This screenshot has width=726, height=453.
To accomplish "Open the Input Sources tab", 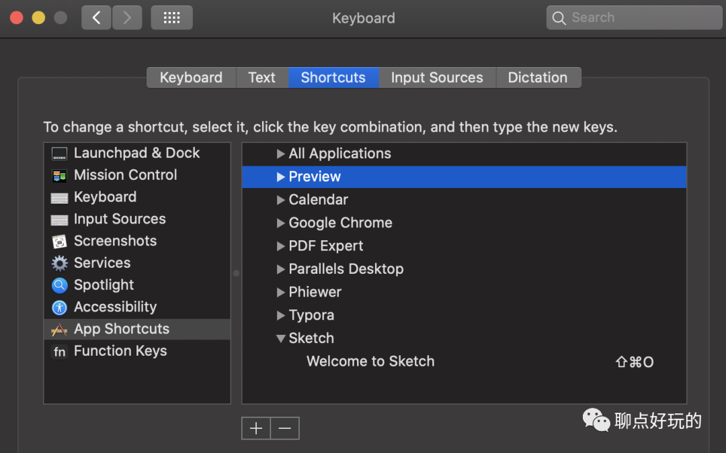I will (x=437, y=78).
